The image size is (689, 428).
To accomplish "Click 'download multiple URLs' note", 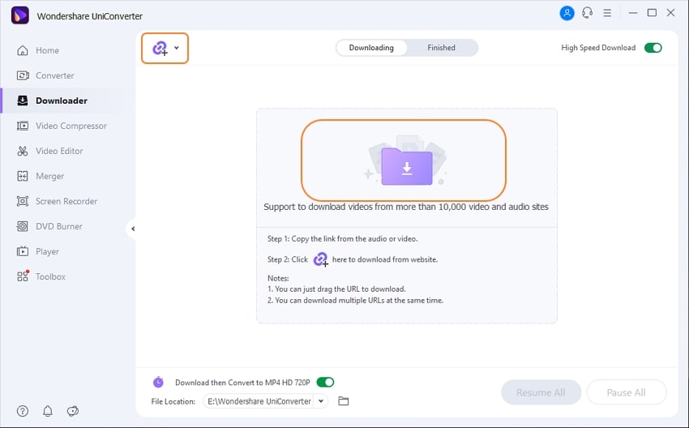I will coord(356,301).
